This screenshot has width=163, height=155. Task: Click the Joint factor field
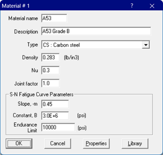[50, 84]
